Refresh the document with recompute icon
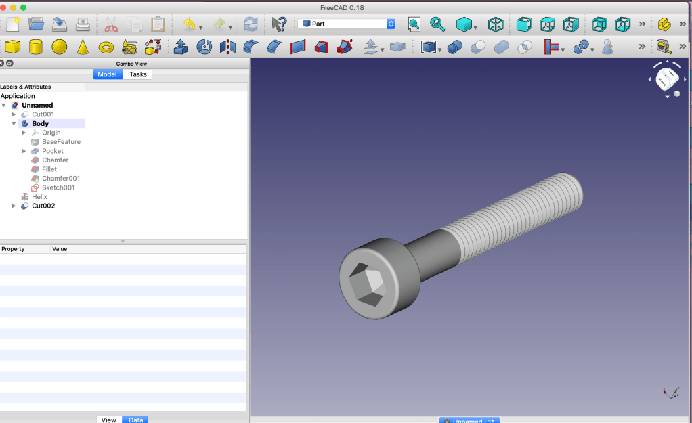 click(x=251, y=24)
